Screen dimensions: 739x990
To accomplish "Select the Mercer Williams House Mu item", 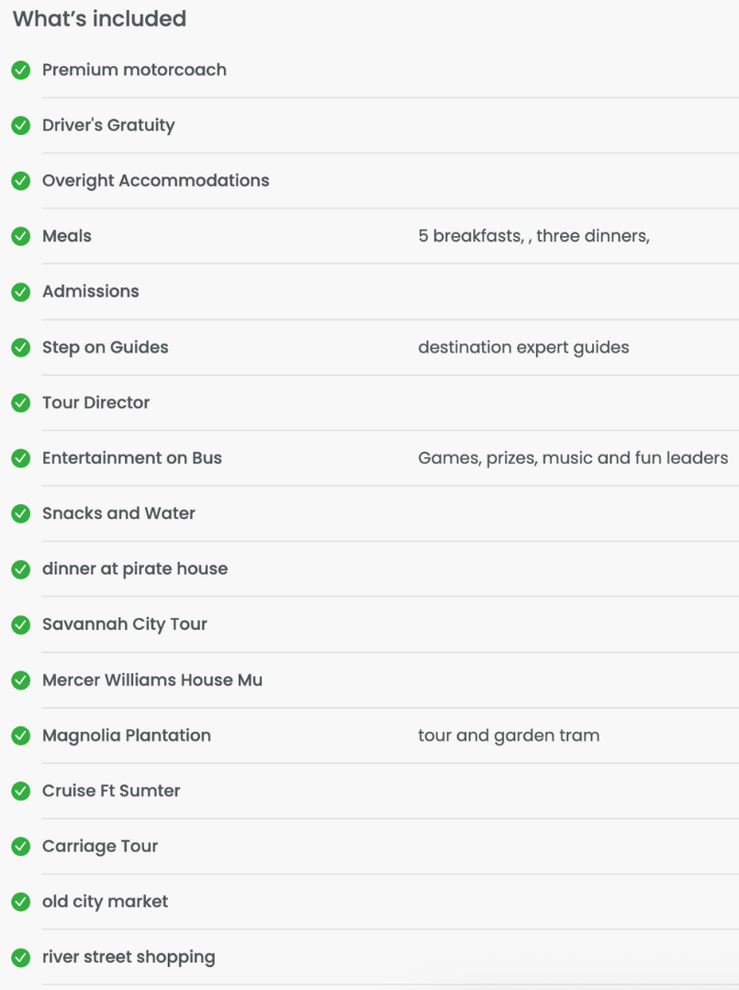I will (152, 680).
